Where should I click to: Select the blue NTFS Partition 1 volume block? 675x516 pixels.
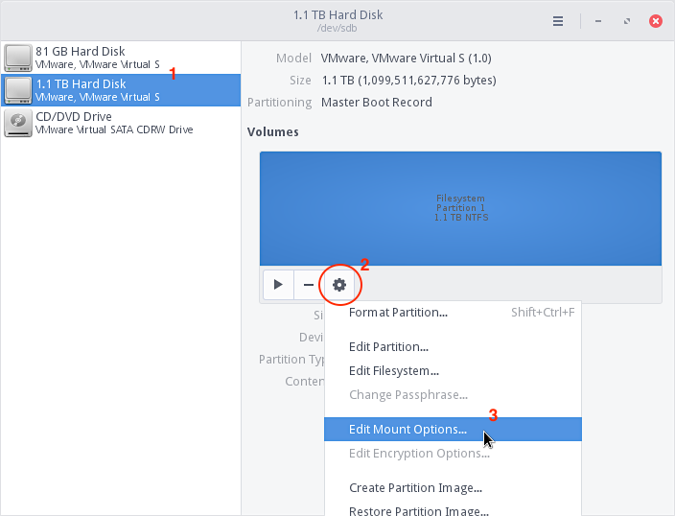point(460,208)
